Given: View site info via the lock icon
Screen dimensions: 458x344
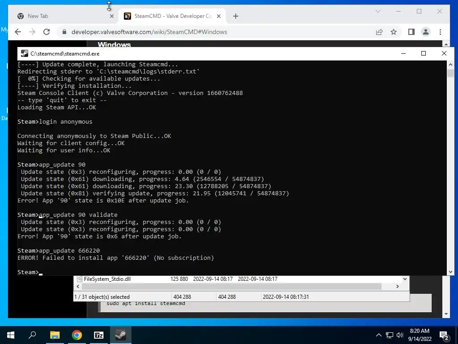Looking at the screenshot, I should (x=64, y=32).
